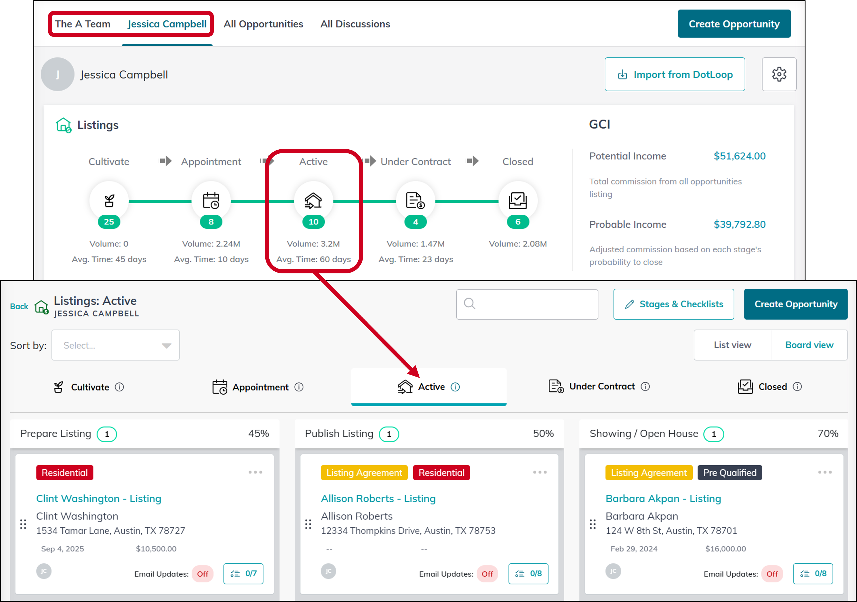Click the Under Contract document icon
This screenshot has height=602, width=857.
point(415,201)
